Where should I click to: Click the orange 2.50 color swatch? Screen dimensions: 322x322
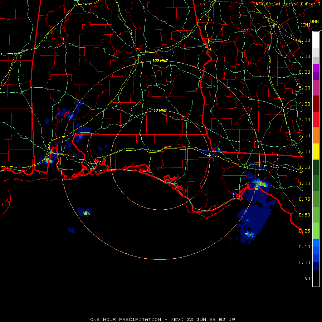(x=316, y=136)
